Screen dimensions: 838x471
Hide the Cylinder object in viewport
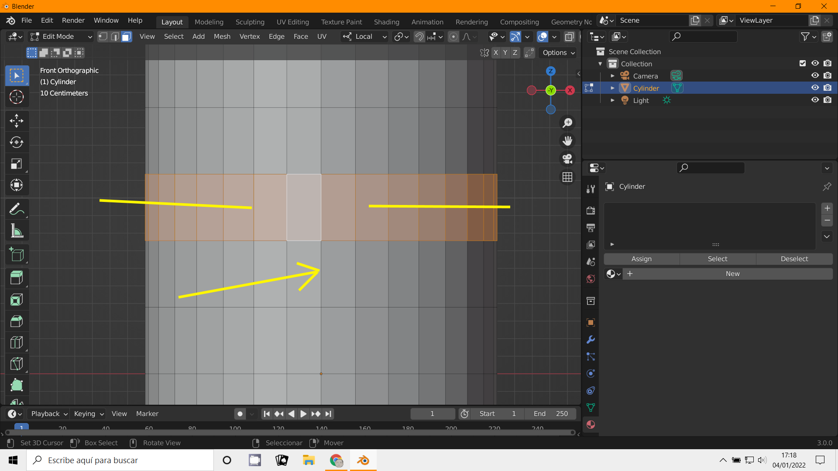tap(815, 88)
